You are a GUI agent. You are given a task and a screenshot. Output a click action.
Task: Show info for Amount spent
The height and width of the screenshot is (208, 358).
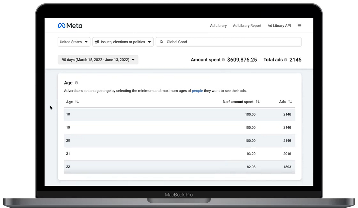pyautogui.click(x=223, y=60)
